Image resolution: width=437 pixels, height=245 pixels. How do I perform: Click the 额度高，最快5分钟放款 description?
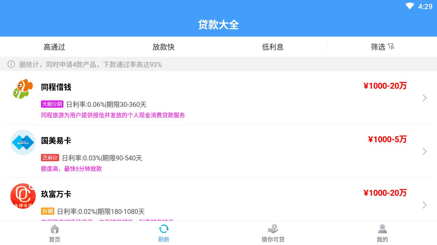[71, 169]
